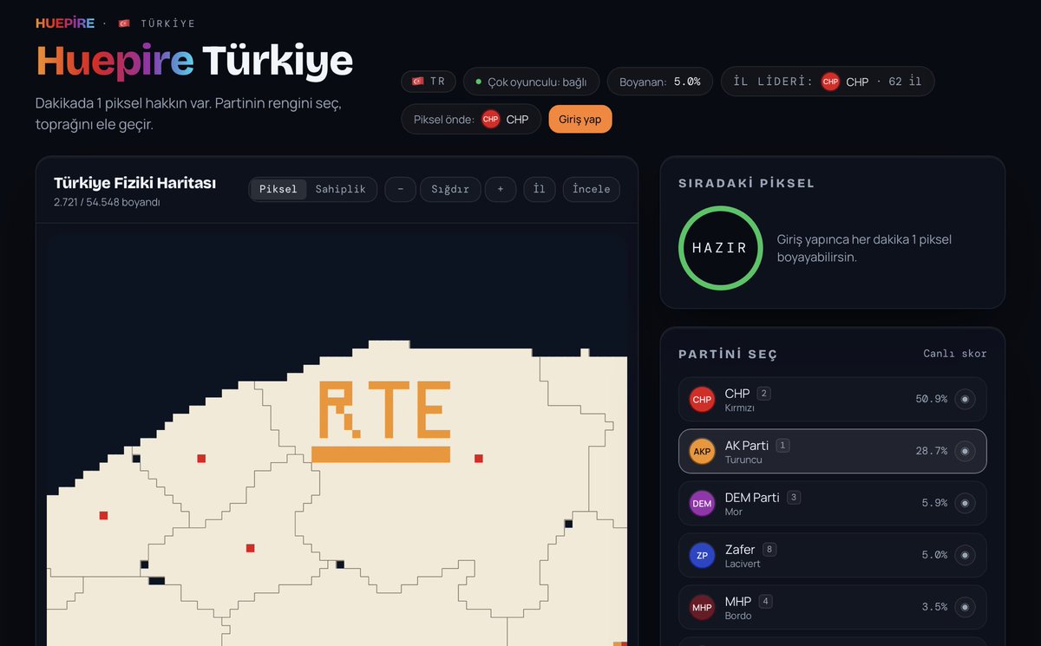1041x646 pixels.
Task: Click the PARTİNİ SEÇ heading
Action: (728, 355)
